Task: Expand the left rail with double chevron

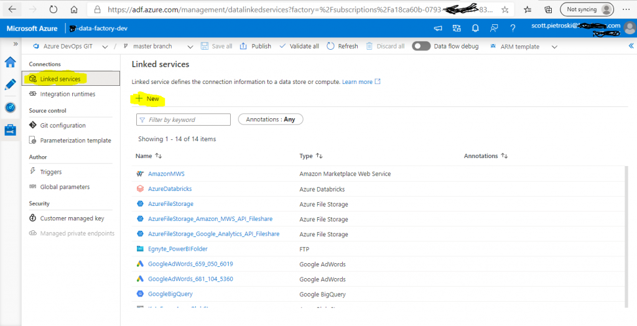Action: tap(16, 44)
